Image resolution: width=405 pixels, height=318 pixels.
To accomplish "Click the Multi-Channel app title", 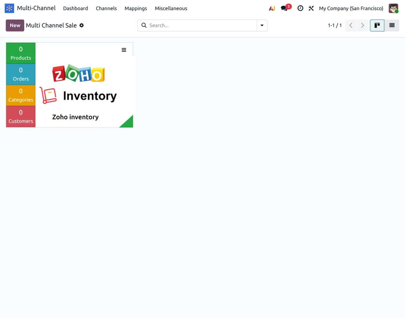I will (36, 8).
